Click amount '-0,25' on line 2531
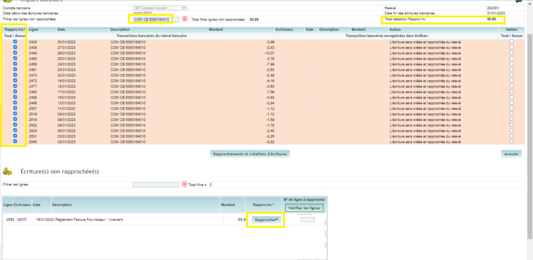This screenshot has height=260, width=533. (x=270, y=136)
